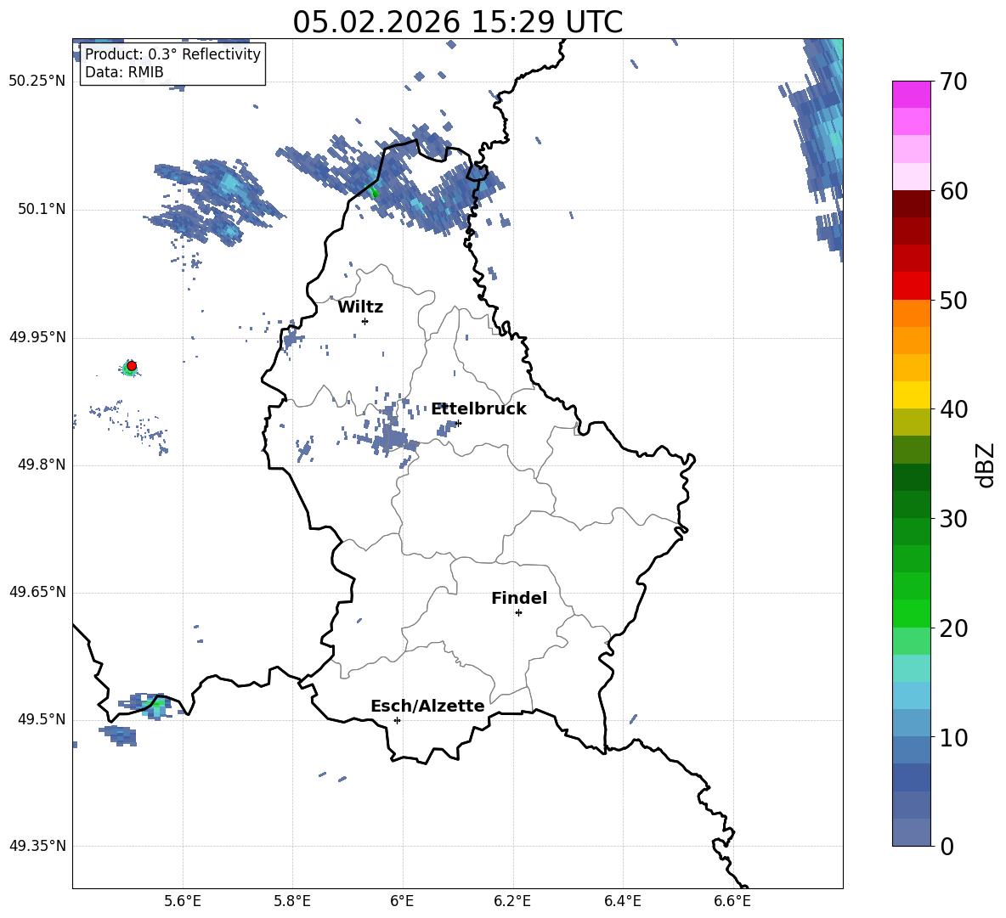
Task: Select the Findel city label
Action: [519, 598]
